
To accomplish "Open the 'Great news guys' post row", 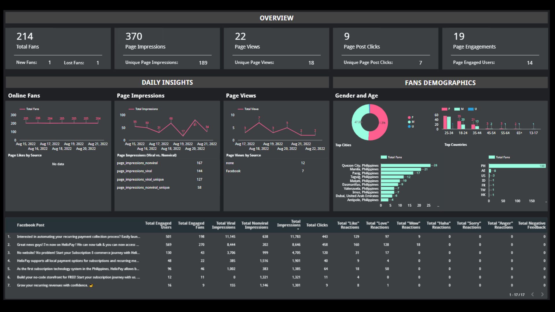I will pyautogui.click(x=78, y=245).
